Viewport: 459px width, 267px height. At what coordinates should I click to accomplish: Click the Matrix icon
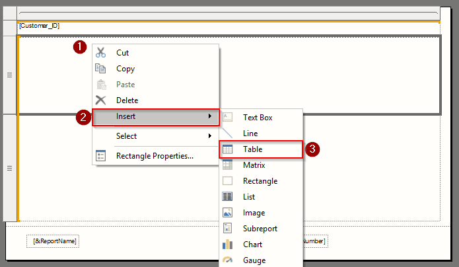tap(227, 165)
